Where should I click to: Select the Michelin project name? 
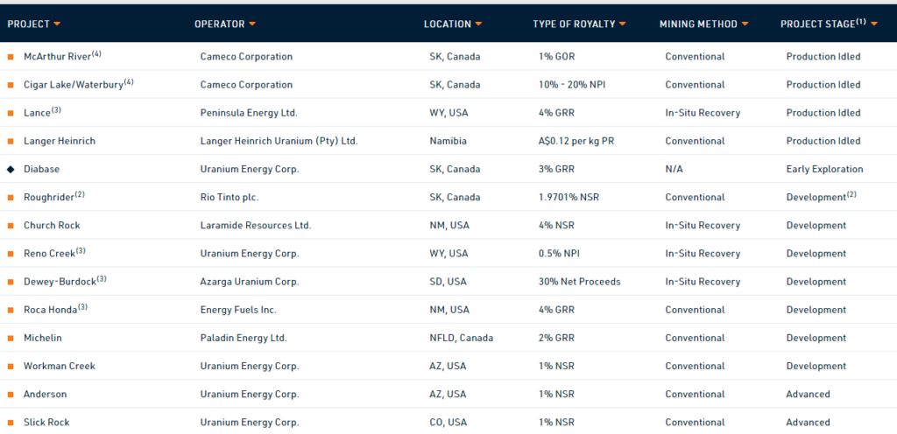pyautogui.click(x=42, y=338)
